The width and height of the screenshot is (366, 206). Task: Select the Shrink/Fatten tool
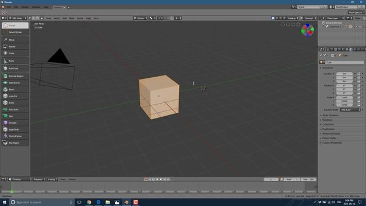coord(15,136)
